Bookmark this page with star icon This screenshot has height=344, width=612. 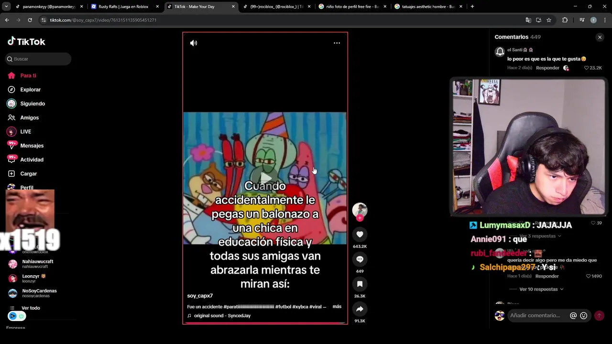pos(549,20)
